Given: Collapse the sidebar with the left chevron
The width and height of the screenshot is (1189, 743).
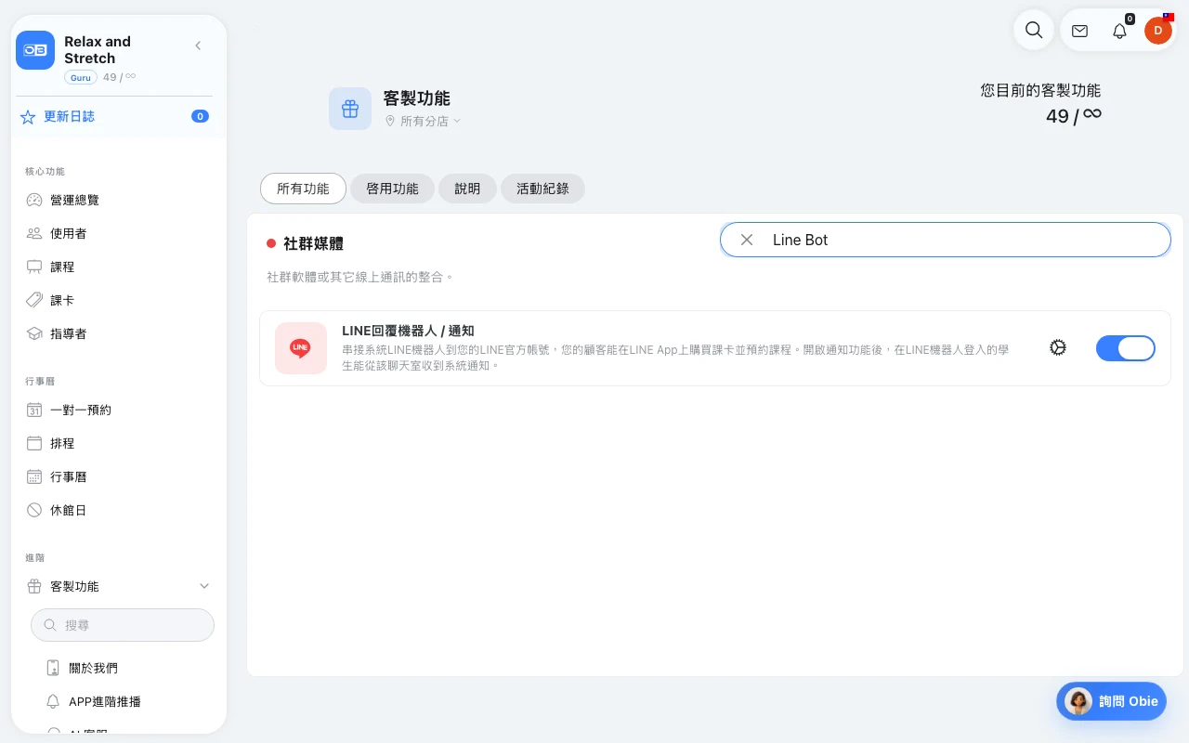Looking at the screenshot, I should click(x=198, y=46).
